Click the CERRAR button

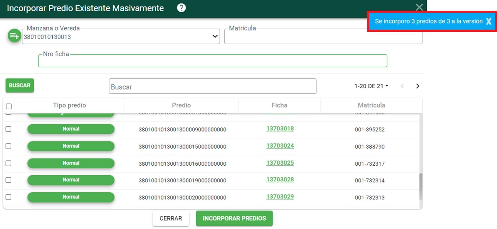tap(171, 218)
